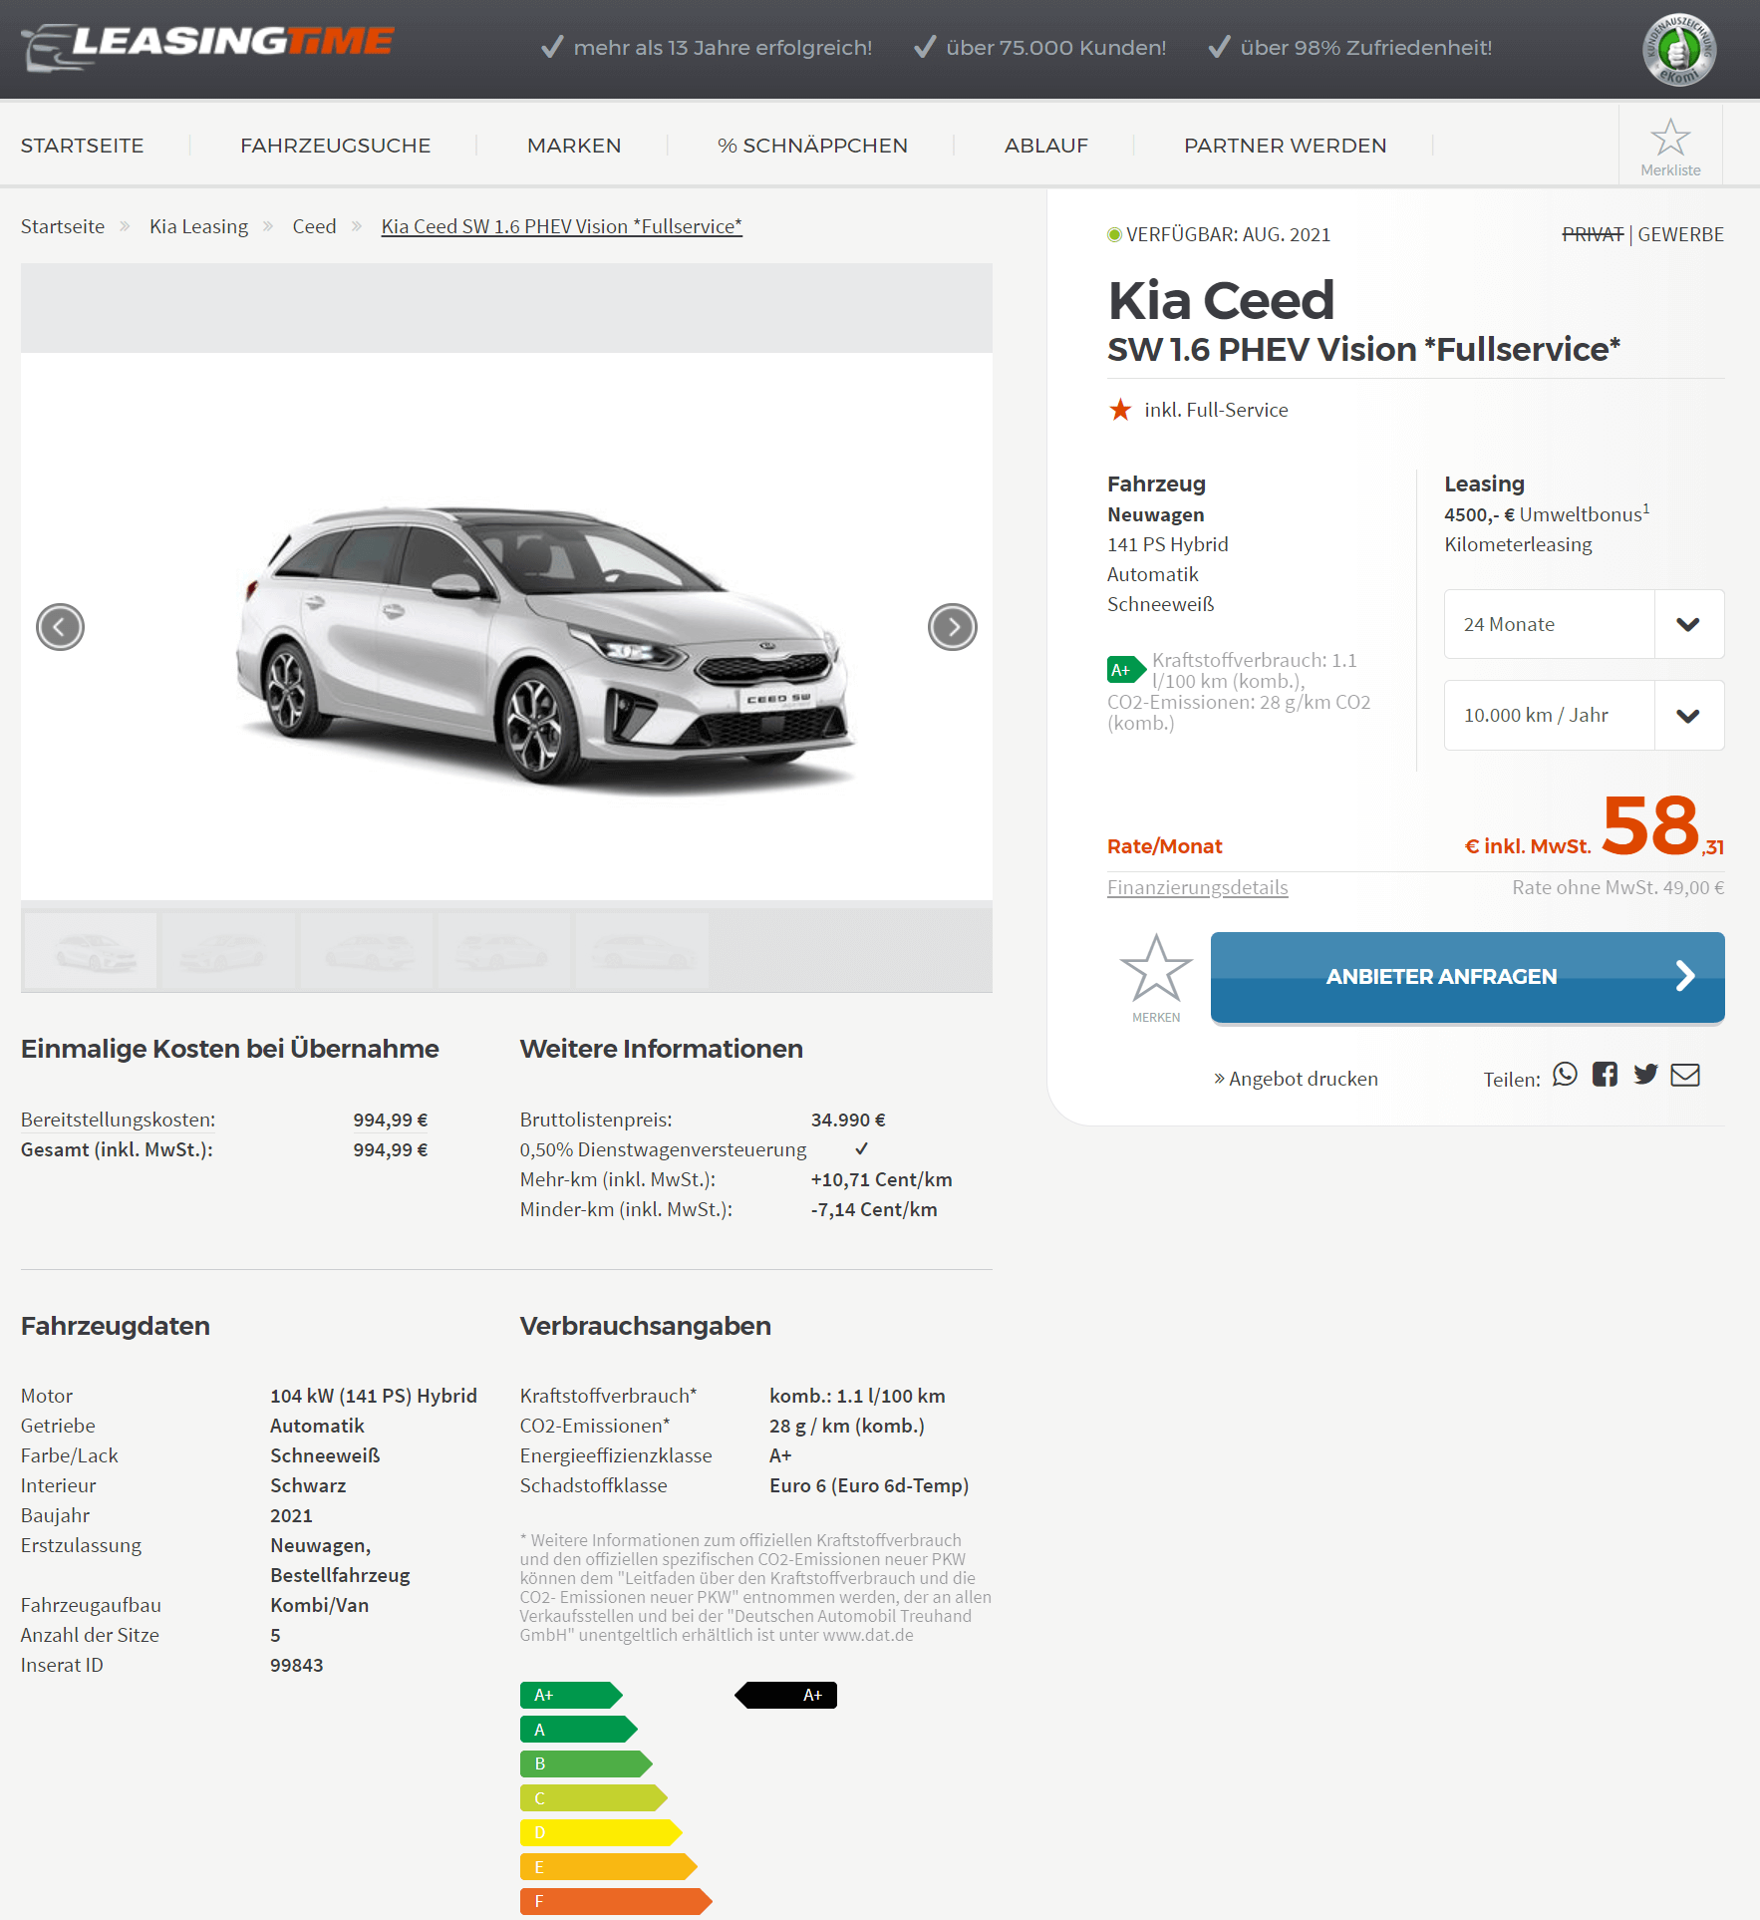Switch to PRIVAT pricing
This screenshot has height=1920, width=1760.
click(1593, 234)
